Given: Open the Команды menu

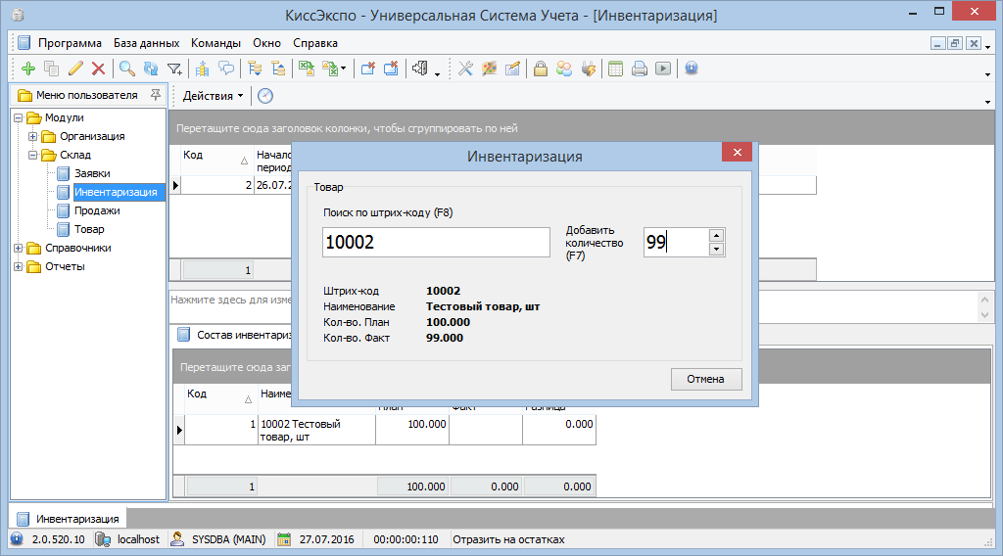Looking at the screenshot, I should point(215,43).
